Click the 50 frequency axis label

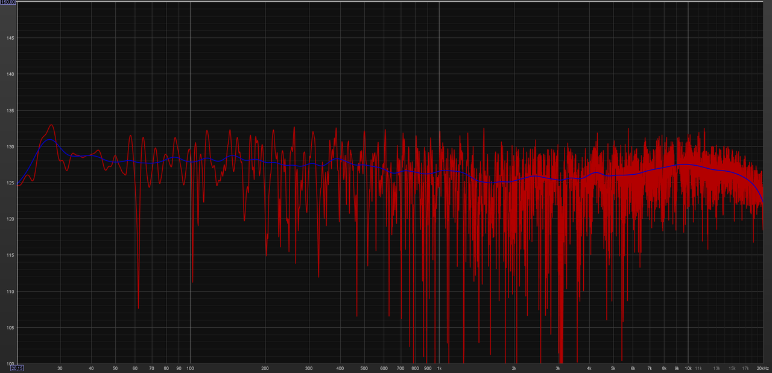point(115,368)
